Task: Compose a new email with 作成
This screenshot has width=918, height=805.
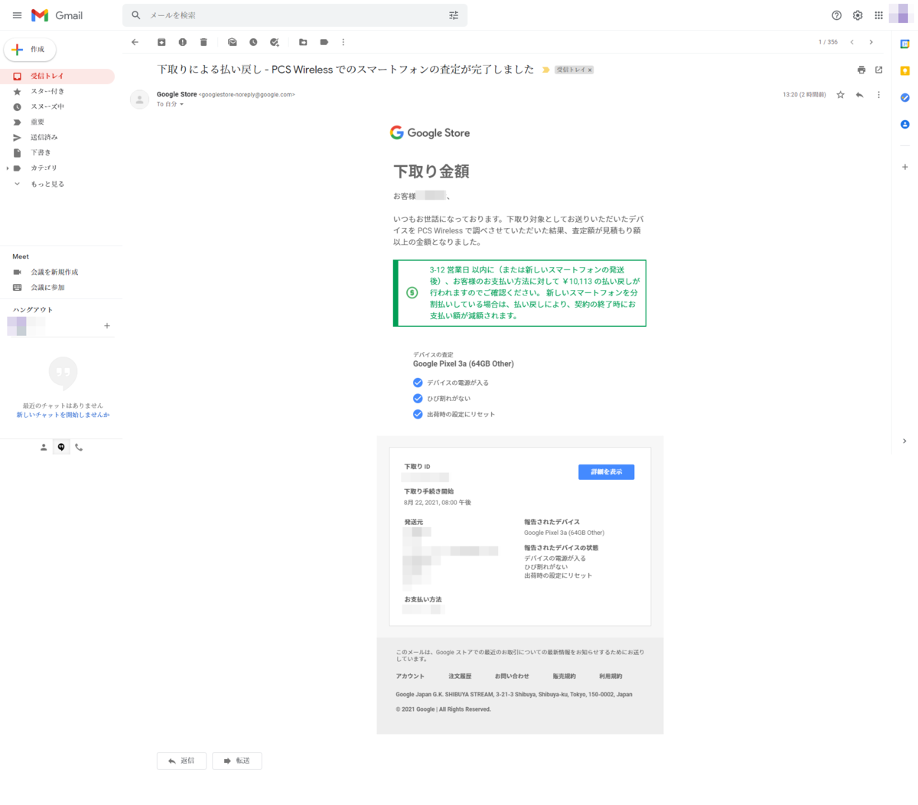Action: (30, 50)
